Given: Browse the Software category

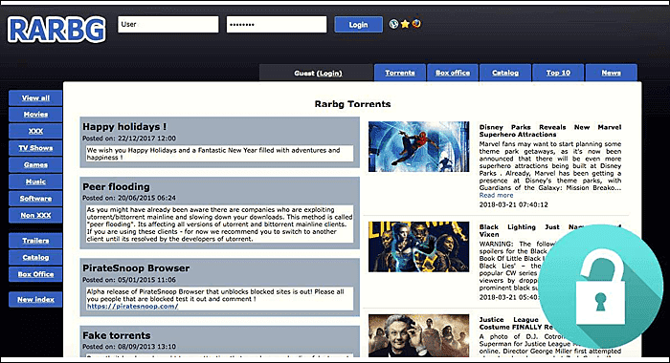Looking at the screenshot, I should (x=35, y=199).
